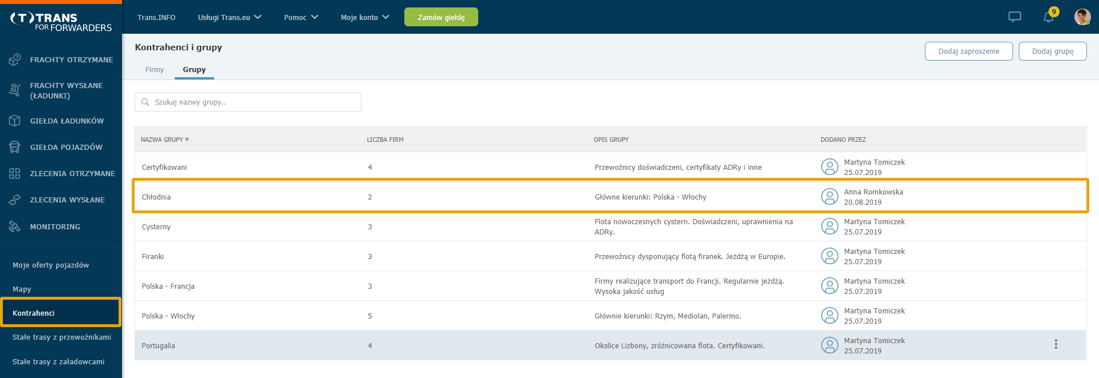Open Stałe trasy z załadowcami
This screenshot has width=1099, height=378.
click(x=58, y=361)
